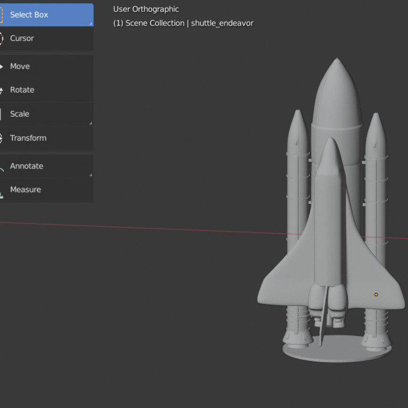The width and height of the screenshot is (408, 408).
Task: Expand Select Box tool corner triangle
Action: click(91, 24)
